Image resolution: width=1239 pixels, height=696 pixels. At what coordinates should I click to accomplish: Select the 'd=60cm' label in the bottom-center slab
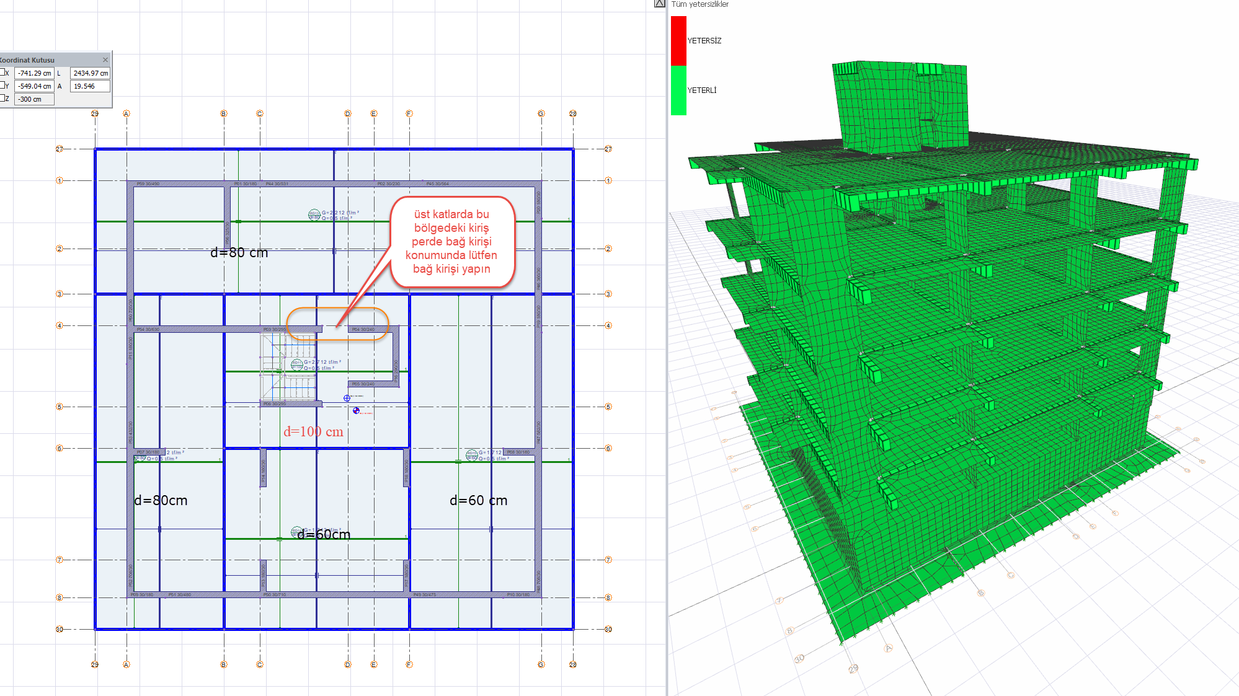(x=324, y=534)
